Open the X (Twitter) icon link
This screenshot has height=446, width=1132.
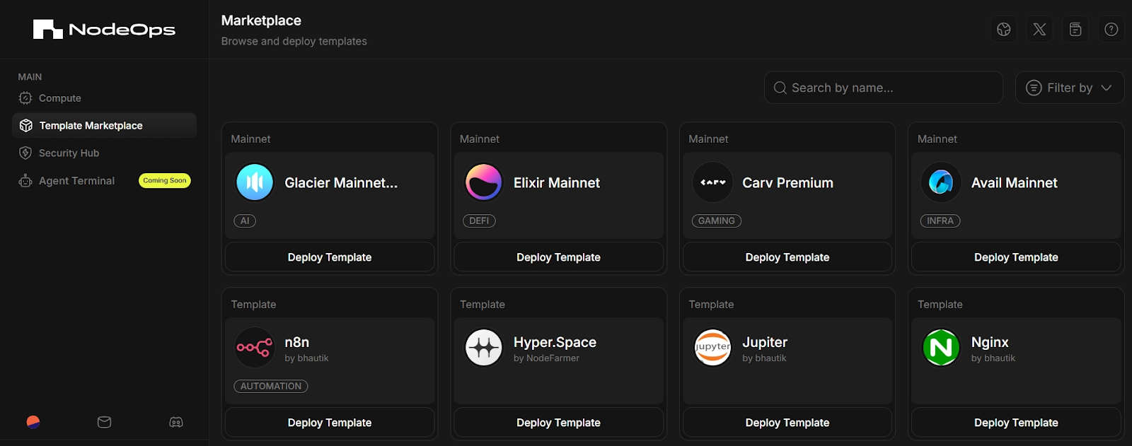[x=1039, y=29]
